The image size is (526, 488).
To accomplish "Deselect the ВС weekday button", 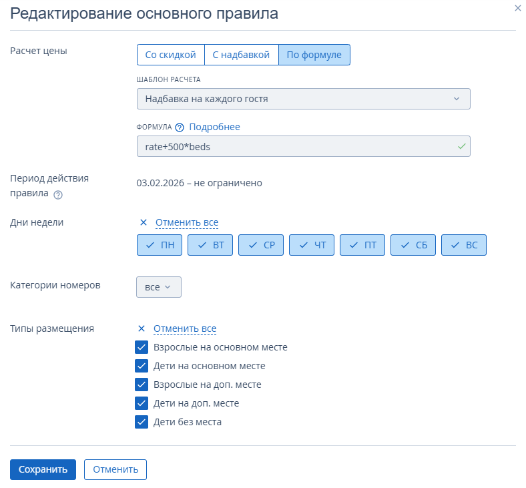I will click(x=464, y=245).
